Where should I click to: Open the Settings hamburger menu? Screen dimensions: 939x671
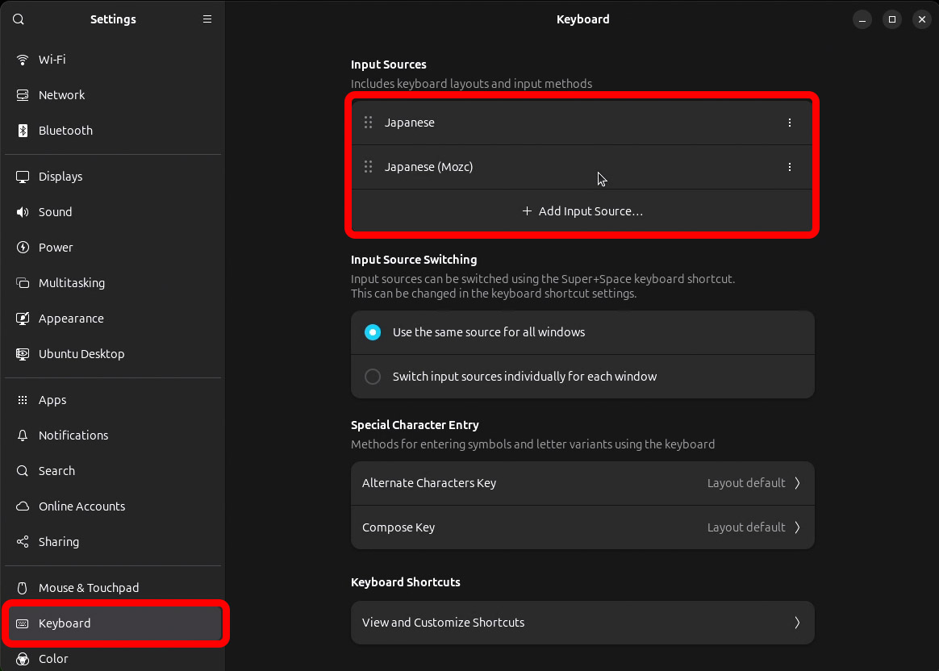pos(207,19)
